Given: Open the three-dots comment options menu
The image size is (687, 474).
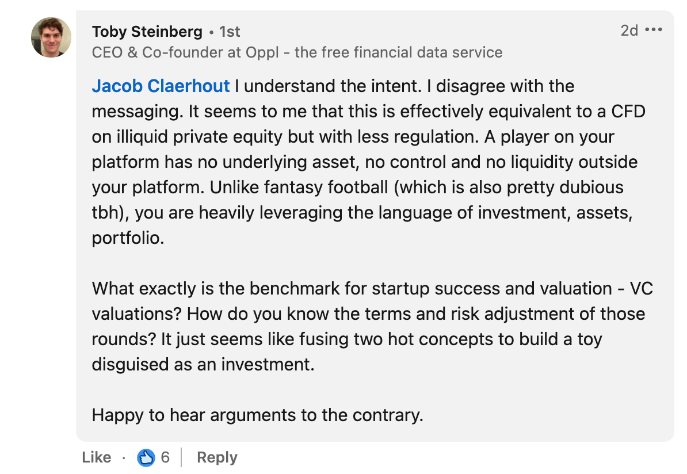Looking at the screenshot, I should (x=654, y=30).
